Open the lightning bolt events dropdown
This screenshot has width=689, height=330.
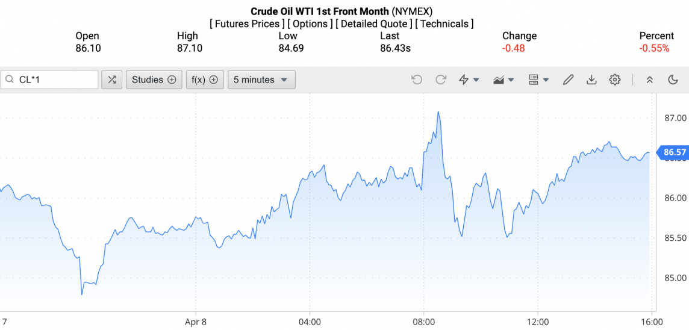469,79
